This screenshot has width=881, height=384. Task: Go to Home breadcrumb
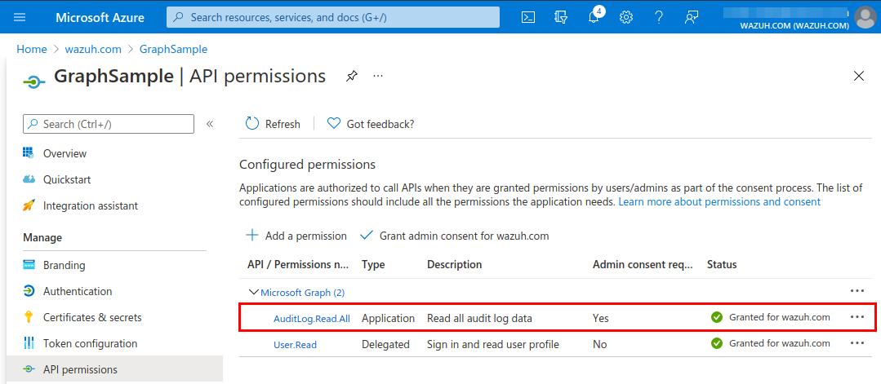pyautogui.click(x=32, y=50)
